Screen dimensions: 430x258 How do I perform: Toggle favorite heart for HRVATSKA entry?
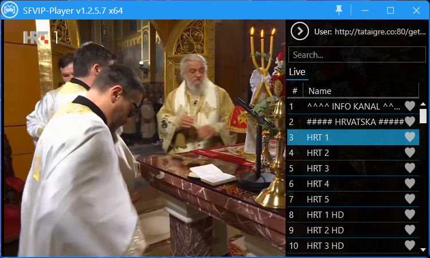coord(409,122)
